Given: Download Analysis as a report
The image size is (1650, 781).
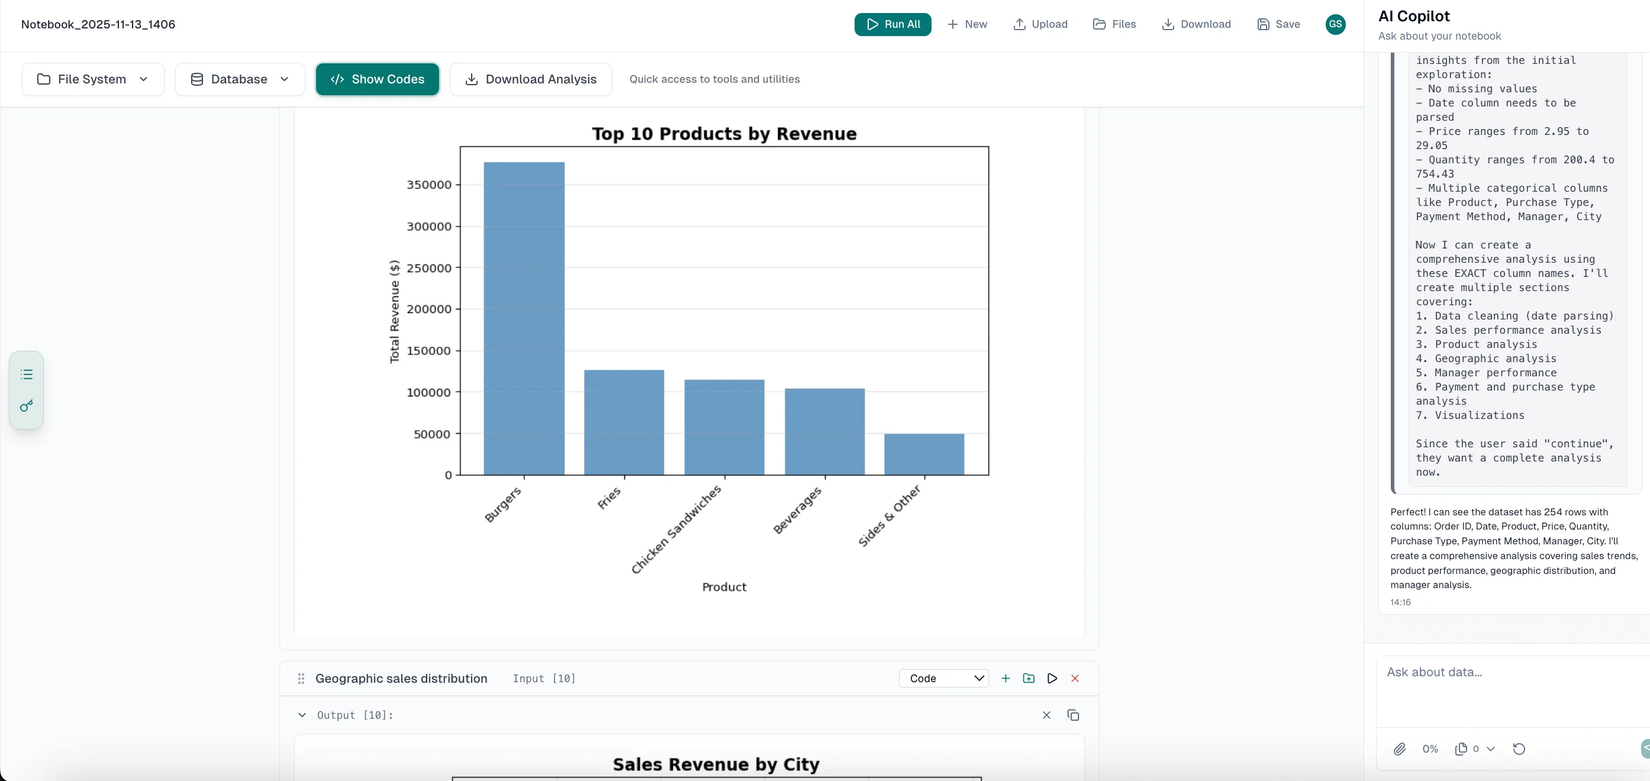Looking at the screenshot, I should 530,79.
